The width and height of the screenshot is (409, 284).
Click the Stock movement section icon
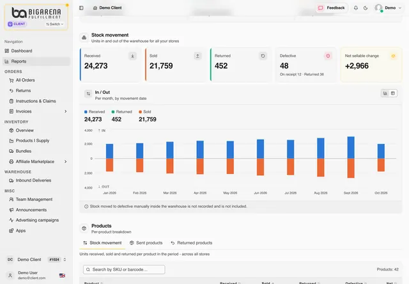click(84, 38)
